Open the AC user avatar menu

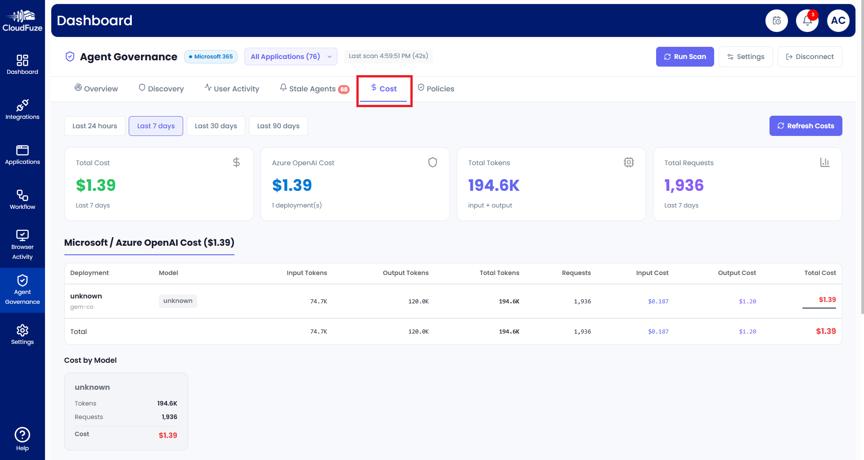tap(838, 21)
